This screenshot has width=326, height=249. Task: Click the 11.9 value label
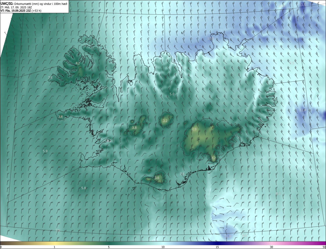pyautogui.click(x=228, y=236)
